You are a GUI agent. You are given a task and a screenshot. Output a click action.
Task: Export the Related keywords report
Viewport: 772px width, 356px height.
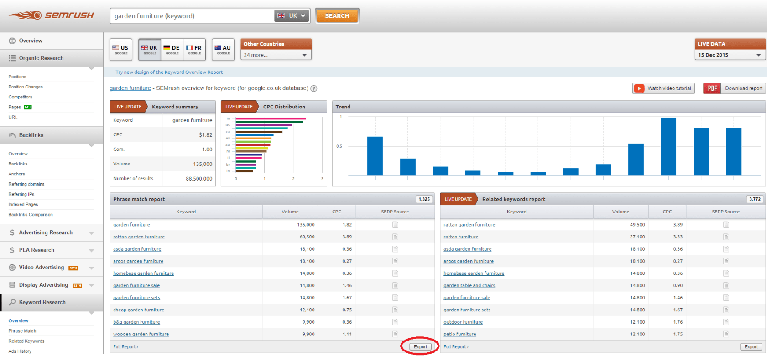click(x=751, y=347)
